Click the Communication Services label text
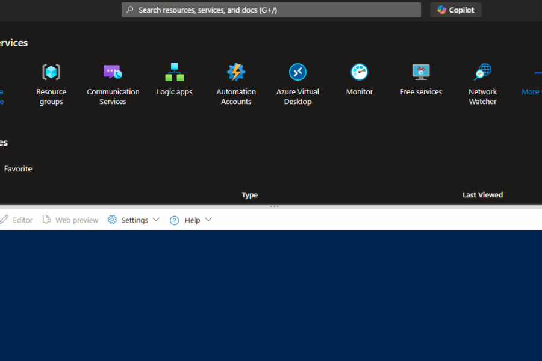The height and width of the screenshot is (361, 542). 113,97
